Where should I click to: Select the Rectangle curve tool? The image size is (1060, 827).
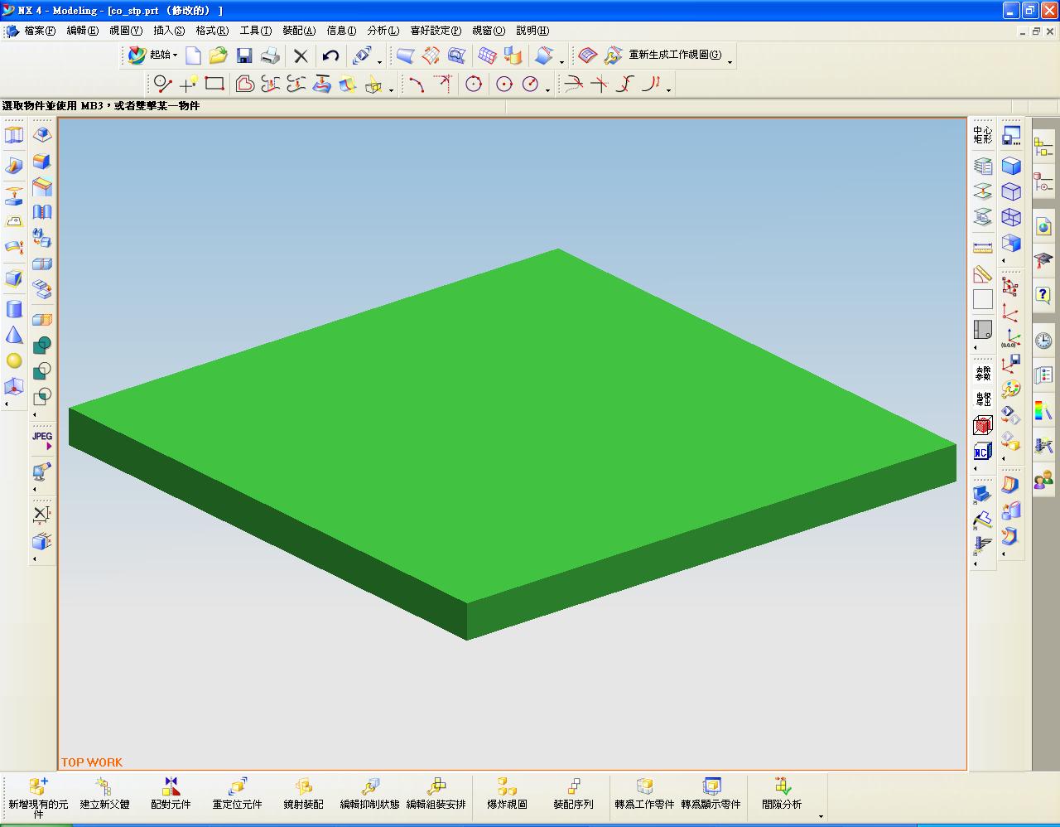(214, 84)
